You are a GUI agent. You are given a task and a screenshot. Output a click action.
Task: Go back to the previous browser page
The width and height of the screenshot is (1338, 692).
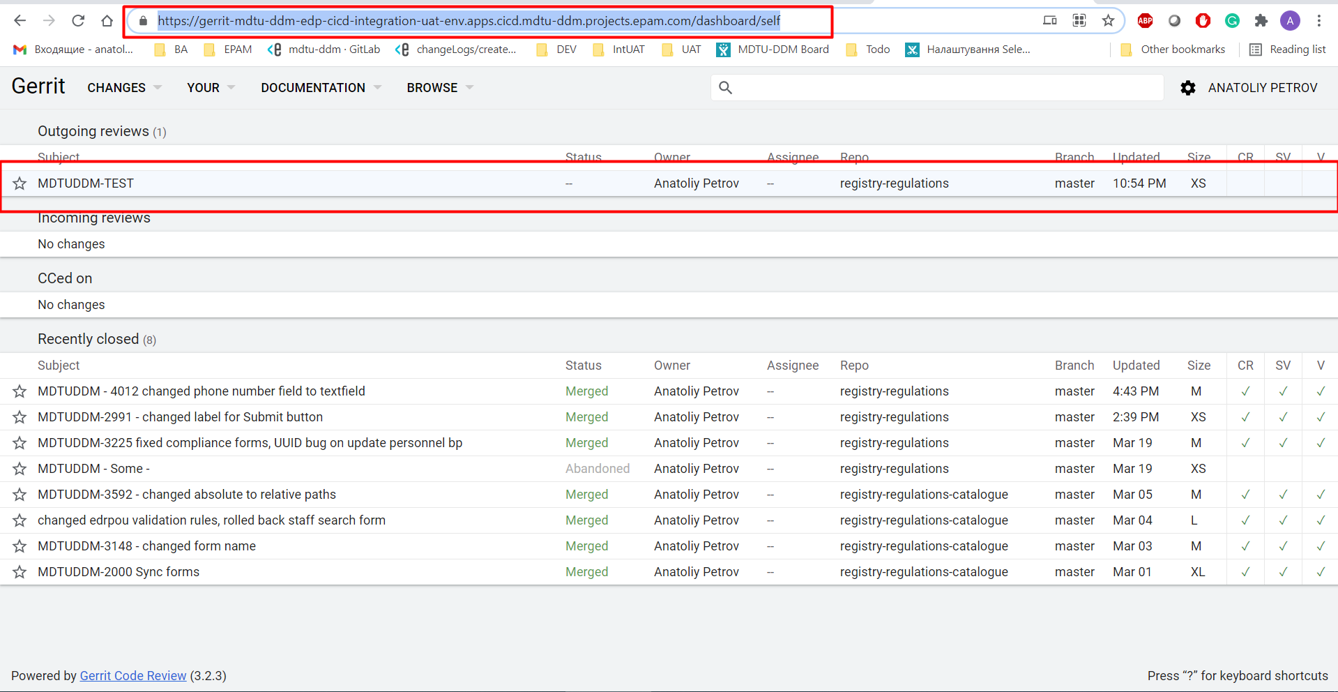[x=20, y=21]
